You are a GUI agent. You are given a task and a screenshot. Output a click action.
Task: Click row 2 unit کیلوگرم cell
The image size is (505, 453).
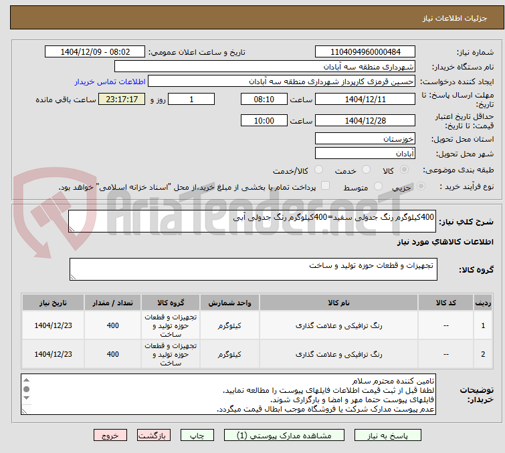229,354
